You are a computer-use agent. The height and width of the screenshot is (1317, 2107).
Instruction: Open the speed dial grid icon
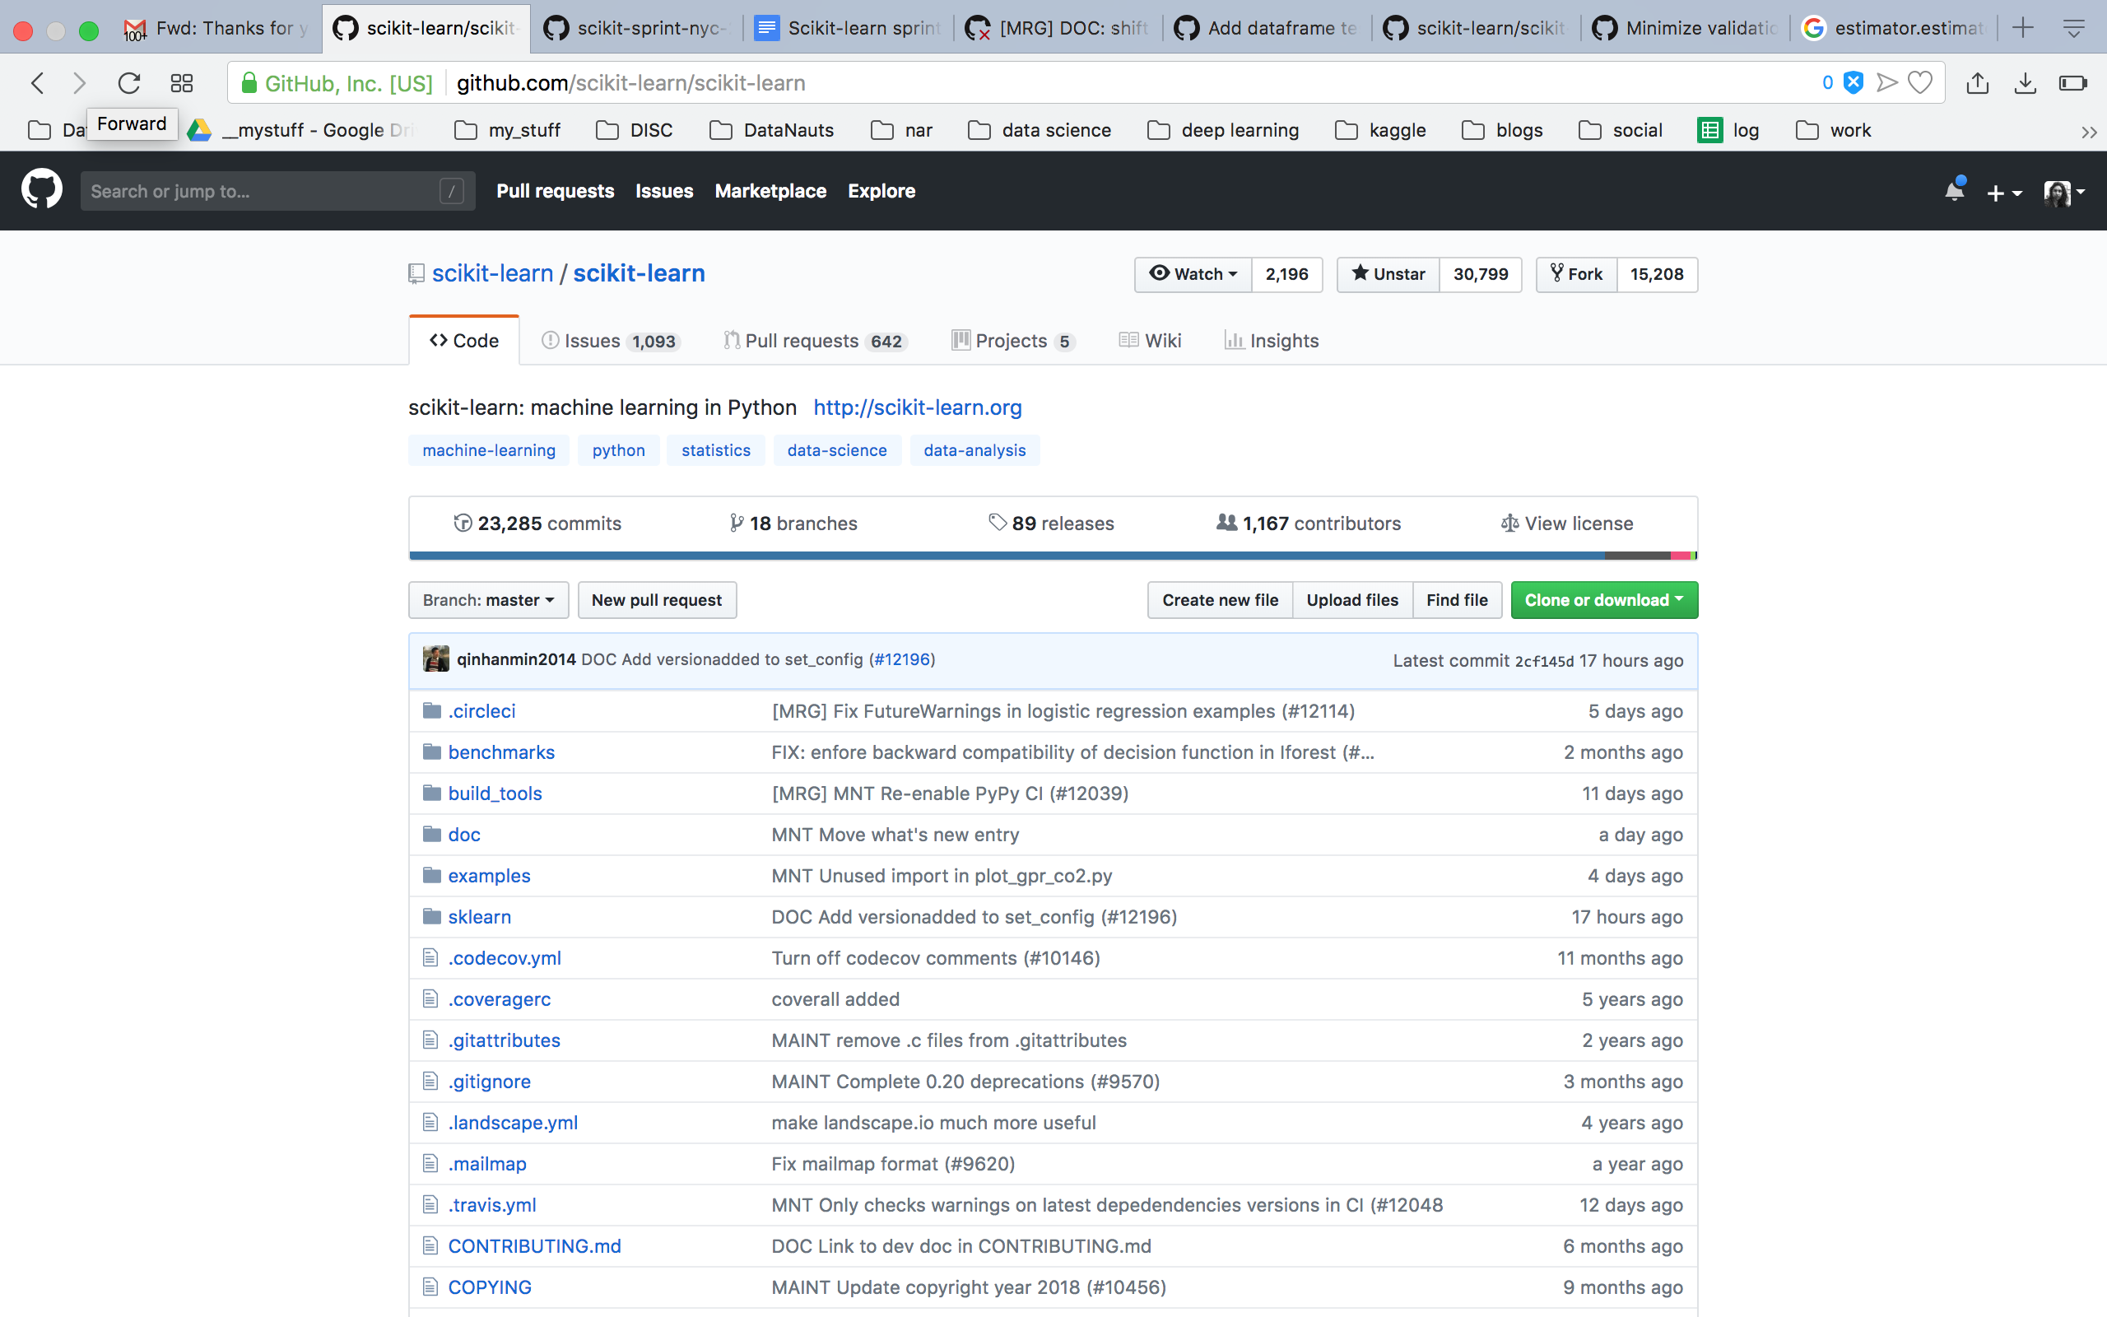[182, 83]
